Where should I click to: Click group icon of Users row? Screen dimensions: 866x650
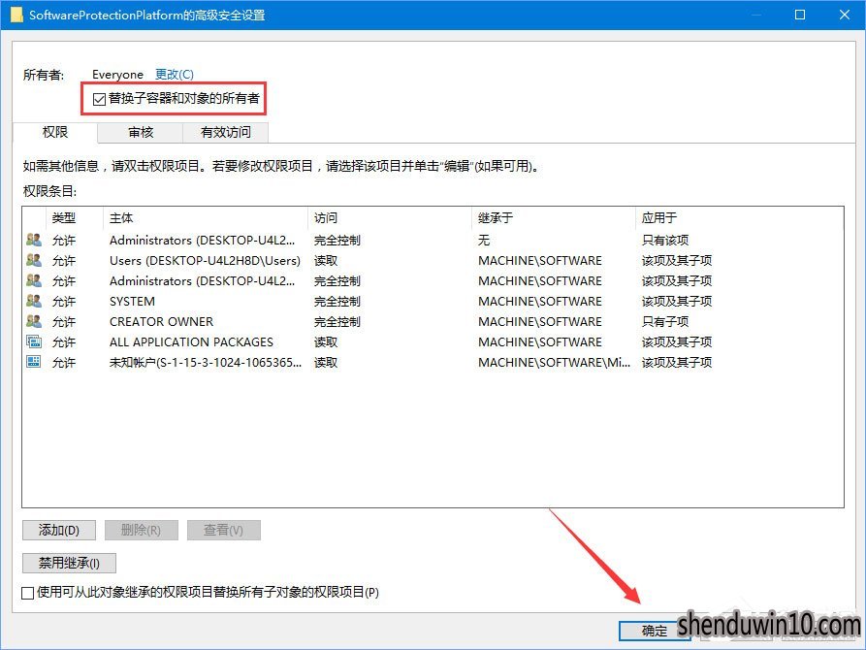[x=34, y=260]
